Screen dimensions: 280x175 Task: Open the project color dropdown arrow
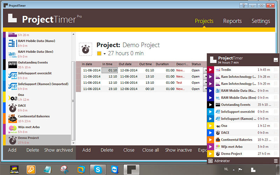(104, 54)
